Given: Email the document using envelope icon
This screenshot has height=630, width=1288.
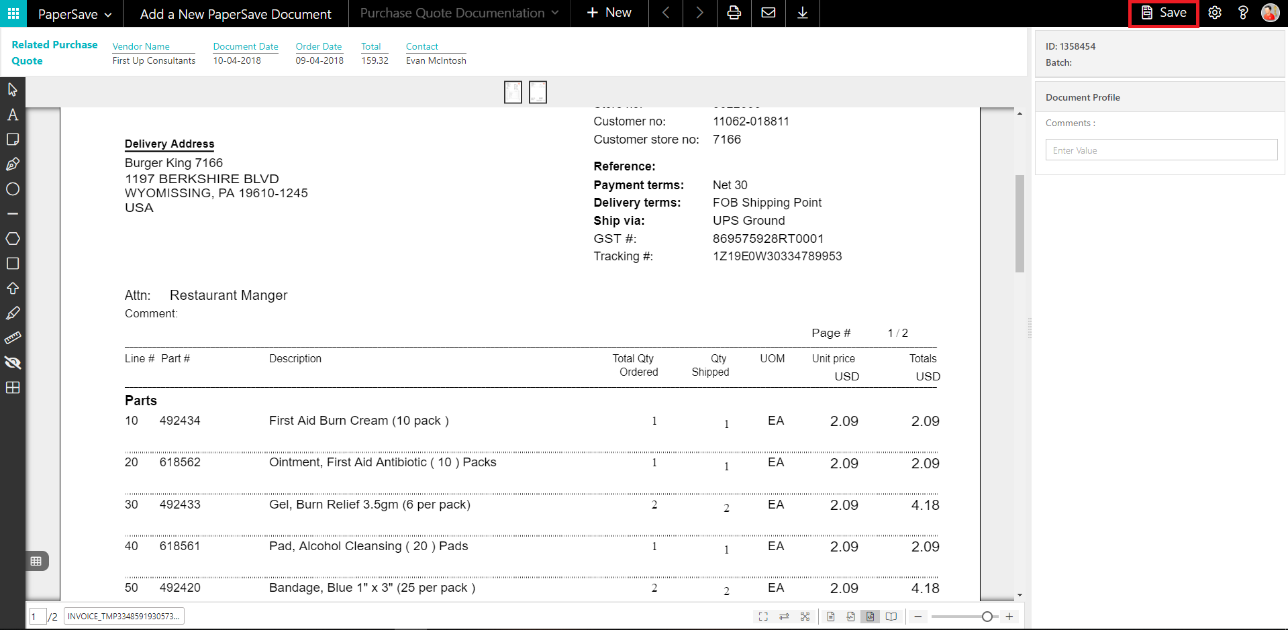Looking at the screenshot, I should (769, 13).
